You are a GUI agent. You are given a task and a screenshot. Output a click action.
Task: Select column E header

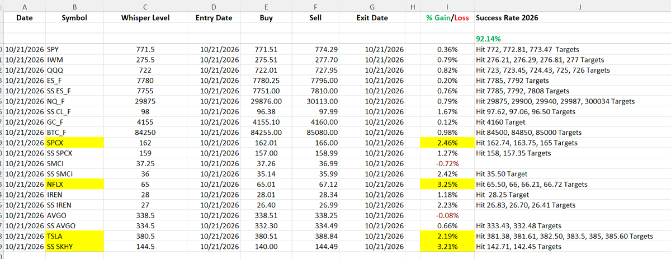[x=266, y=6]
